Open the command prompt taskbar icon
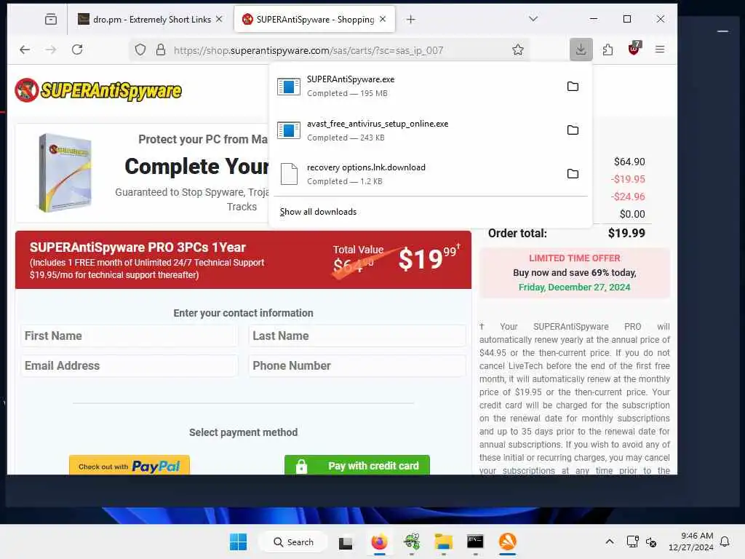The height and width of the screenshot is (559, 745). point(475,542)
